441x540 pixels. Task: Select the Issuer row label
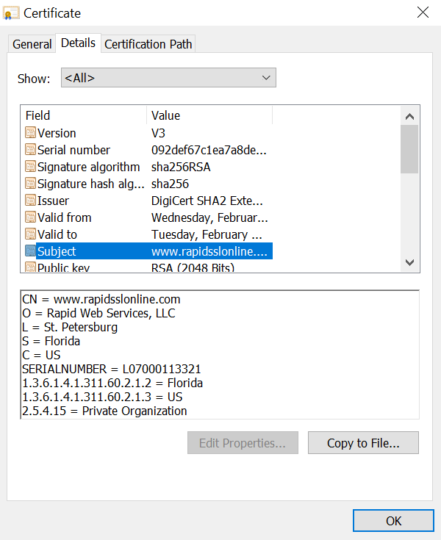coord(53,201)
